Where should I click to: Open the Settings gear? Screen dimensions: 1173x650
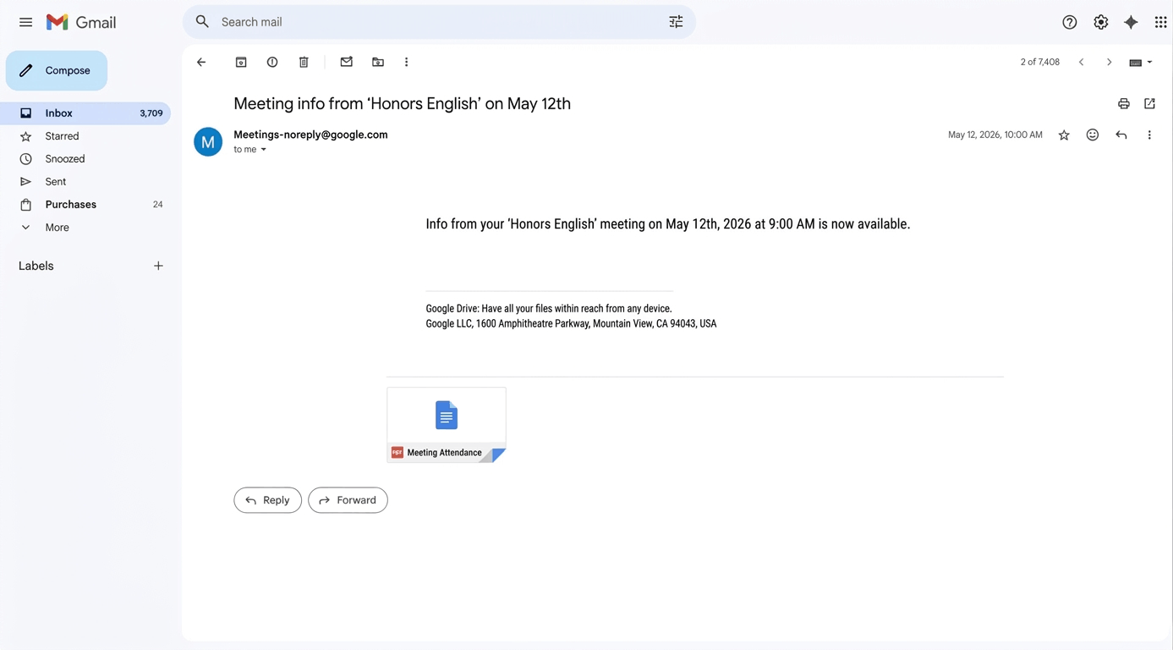point(1100,22)
